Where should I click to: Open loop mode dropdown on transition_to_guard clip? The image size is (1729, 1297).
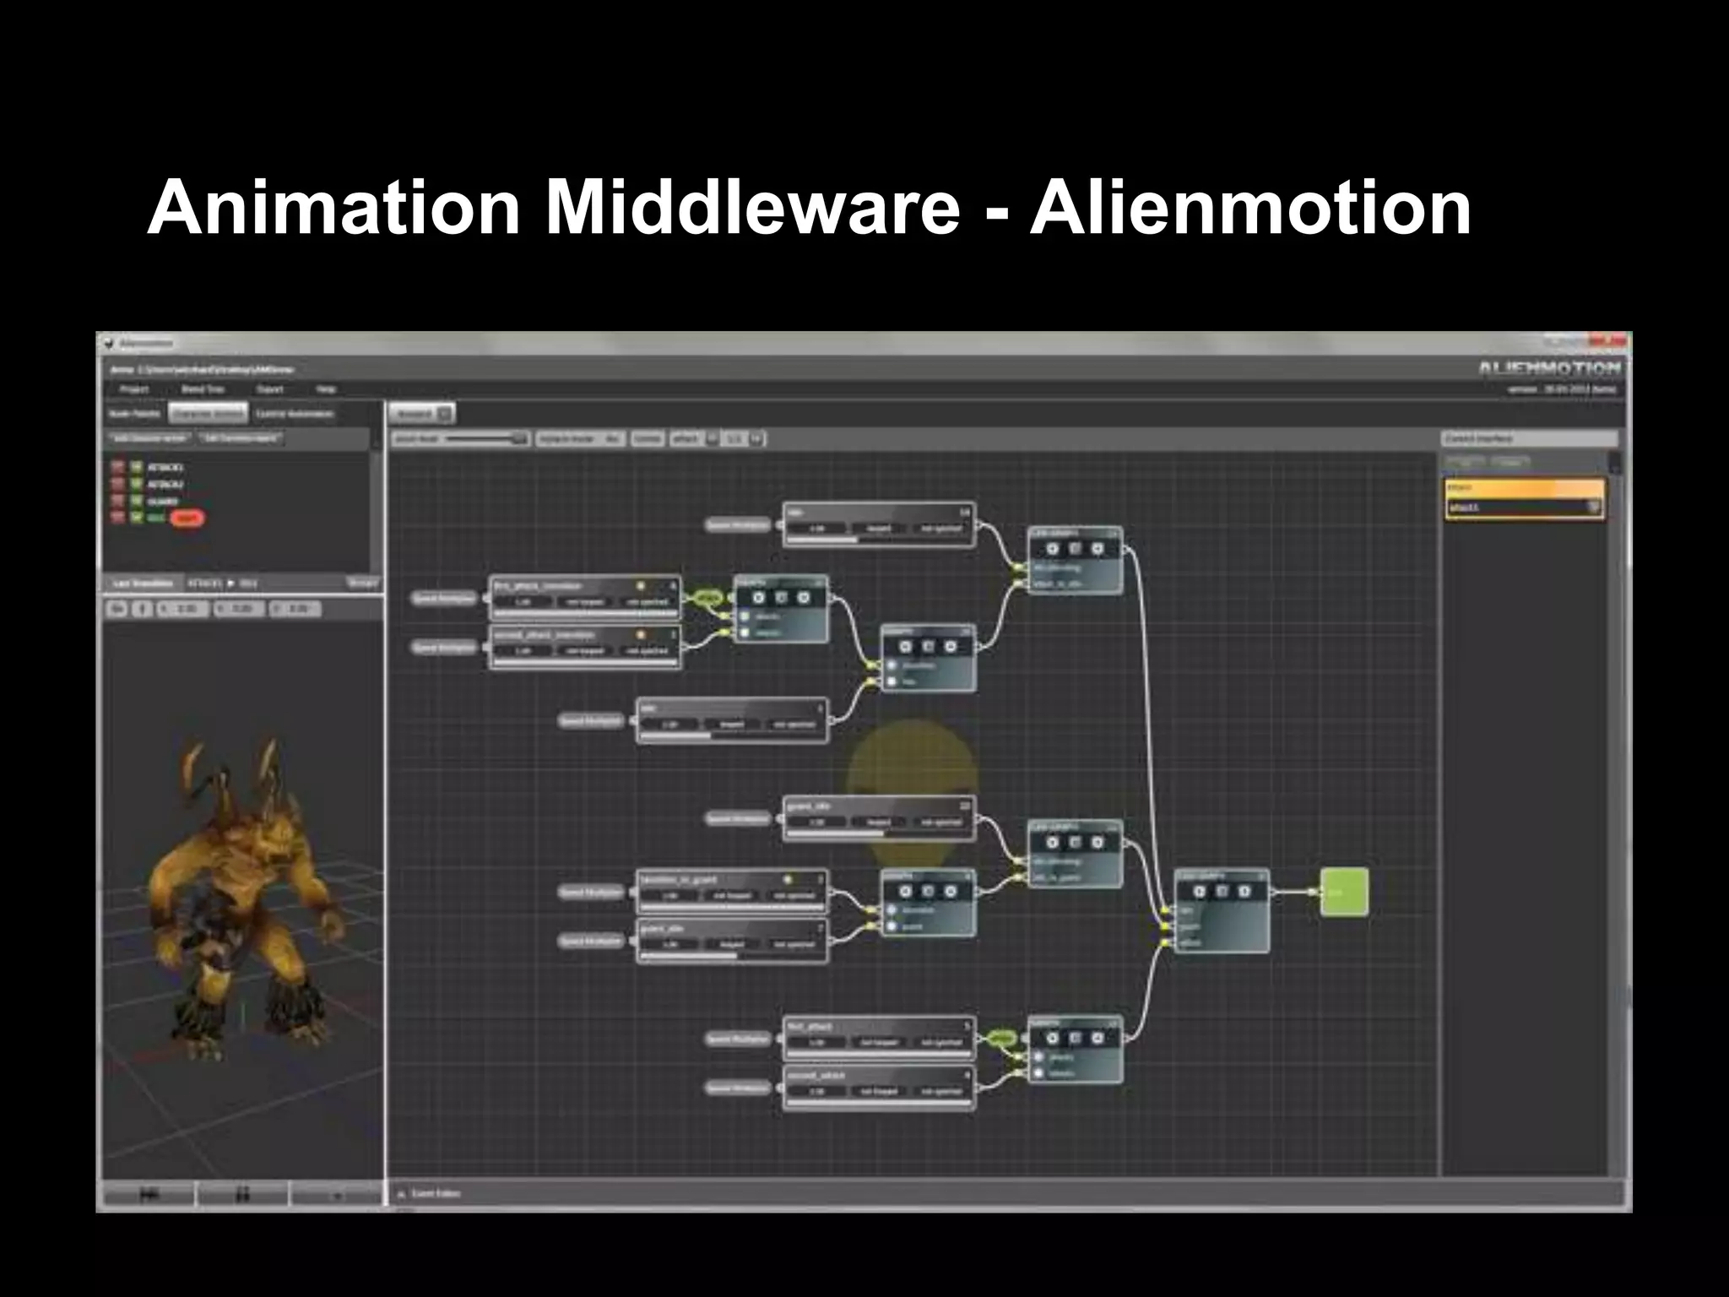point(732,896)
